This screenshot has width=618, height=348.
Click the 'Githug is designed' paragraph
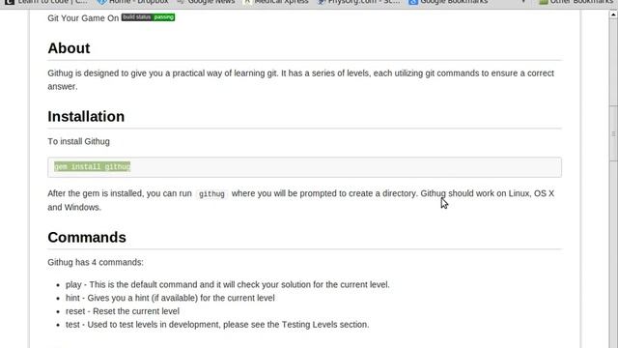coord(300,79)
